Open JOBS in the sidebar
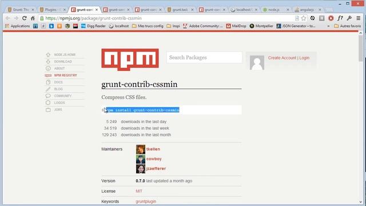366x206 pixels. pos(58,109)
